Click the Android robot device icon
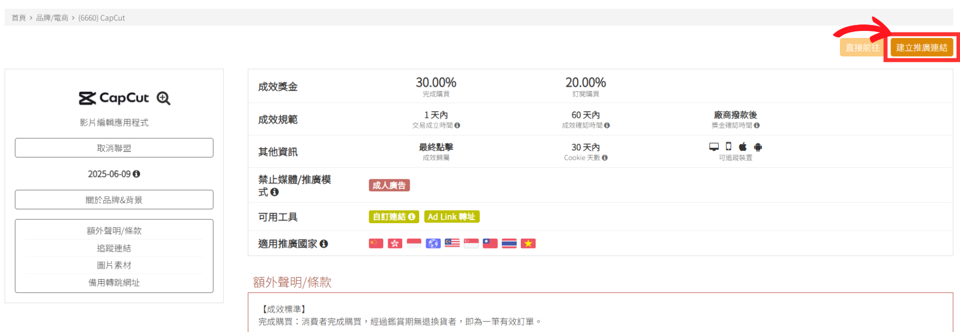Image resolution: width=960 pixels, height=332 pixels. tap(758, 147)
